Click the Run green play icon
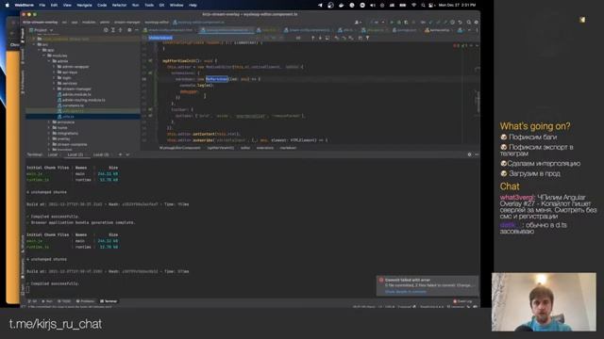The height and width of the screenshot is (339, 604). coord(392,23)
